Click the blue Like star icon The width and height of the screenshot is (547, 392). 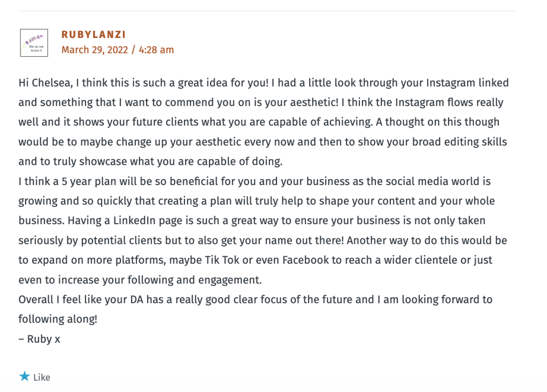[x=25, y=376]
